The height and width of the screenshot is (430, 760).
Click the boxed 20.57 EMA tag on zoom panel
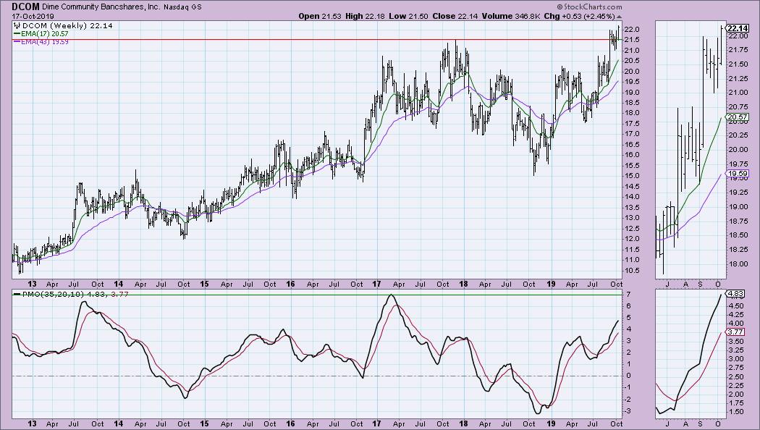coord(738,117)
